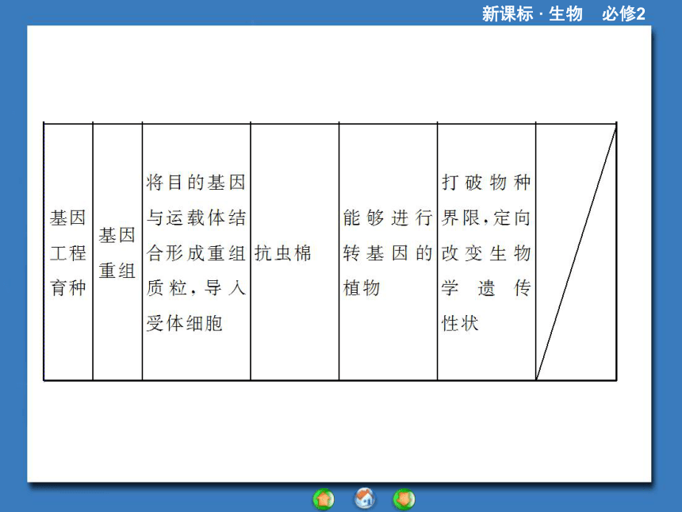Click the table cell 基因重组

click(x=117, y=252)
